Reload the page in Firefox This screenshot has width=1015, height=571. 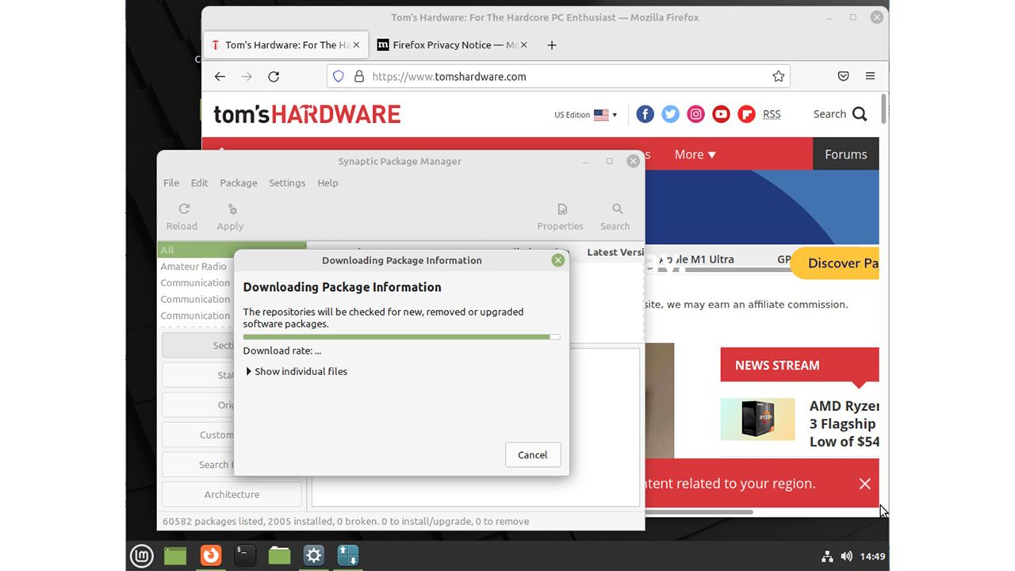[274, 76]
